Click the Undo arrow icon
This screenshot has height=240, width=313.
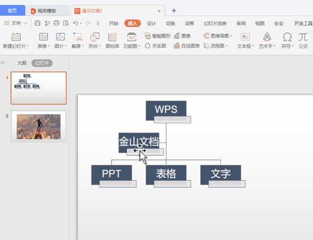point(75,23)
